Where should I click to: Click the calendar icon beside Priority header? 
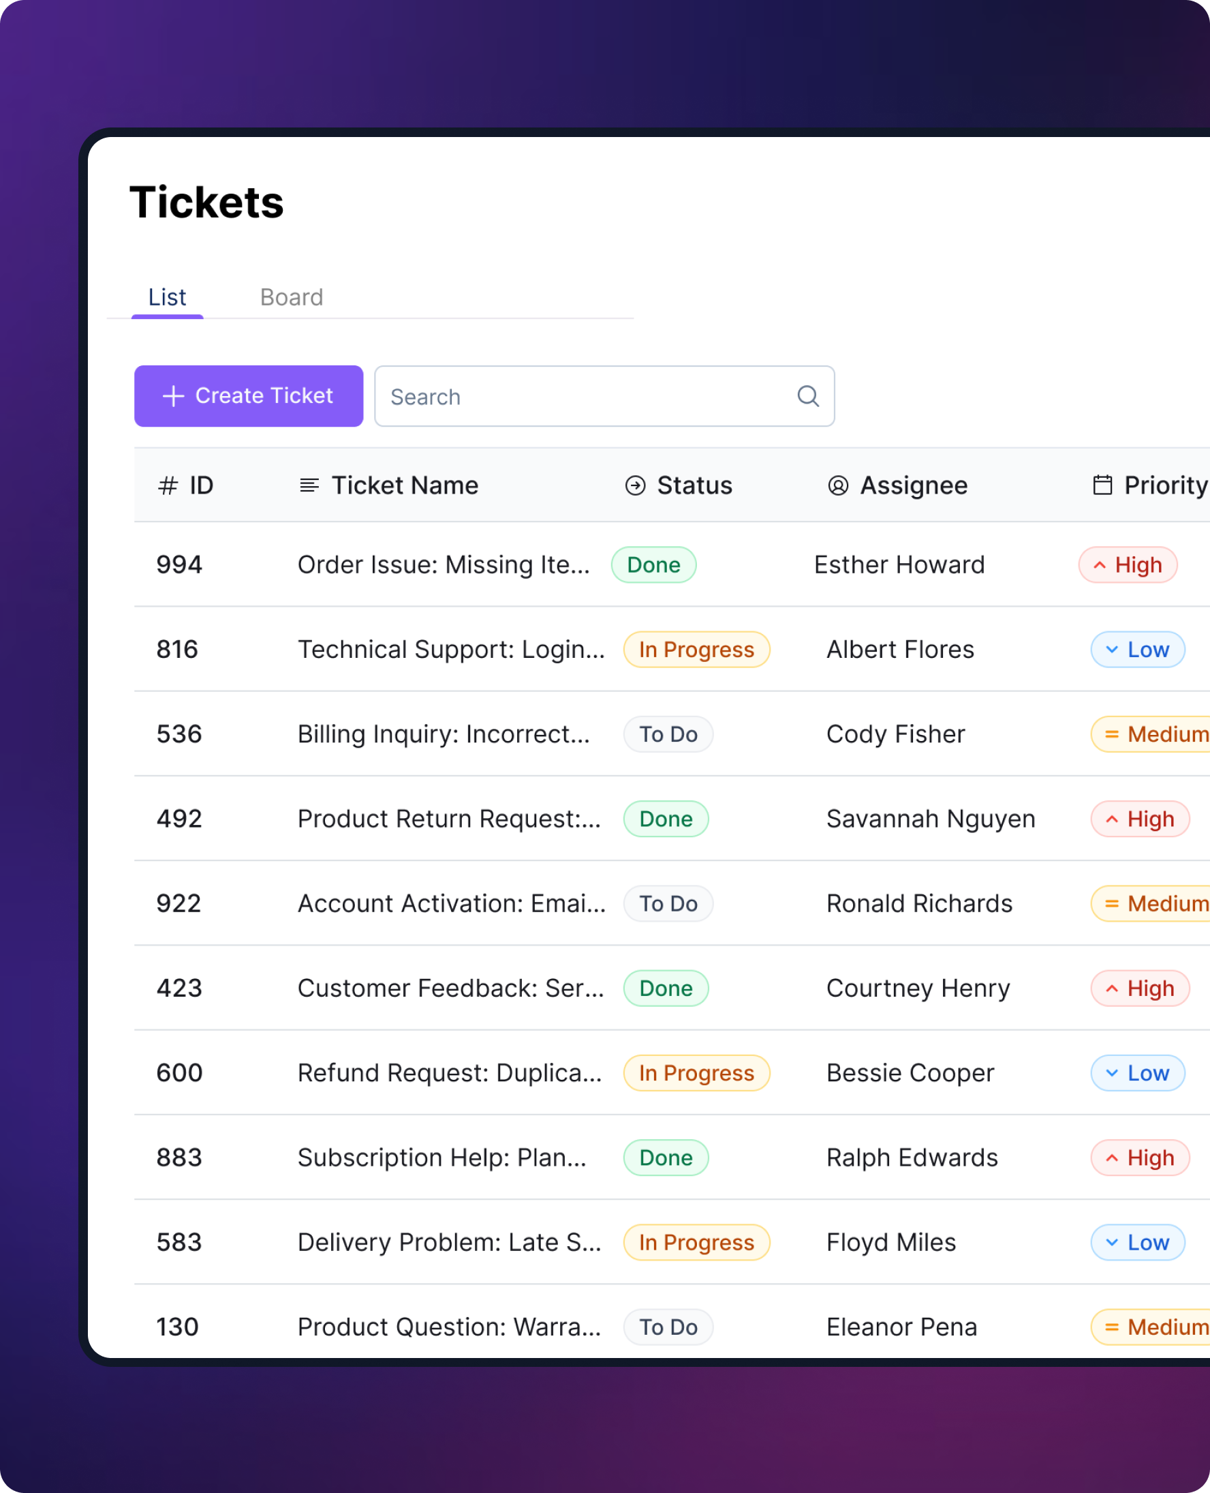[1102, 485]
